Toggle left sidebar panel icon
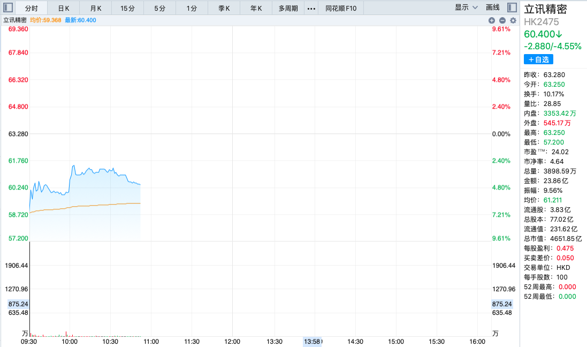Screen dimensions: 587x347 tap(8, 7)
